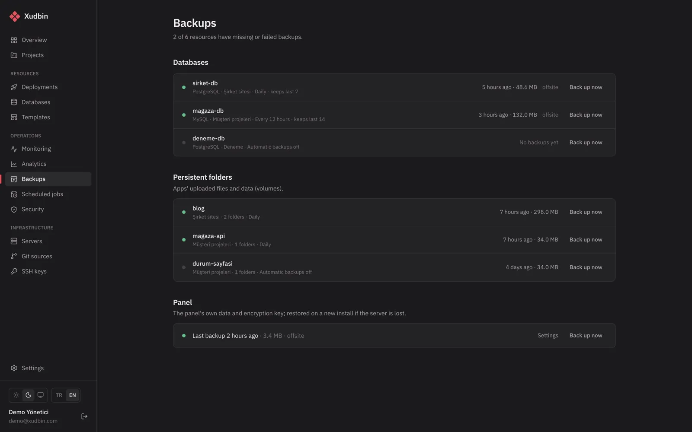Click the Xudbin logo icon
The width and height of the screenshot is (692, 432).
coord(15,16)
